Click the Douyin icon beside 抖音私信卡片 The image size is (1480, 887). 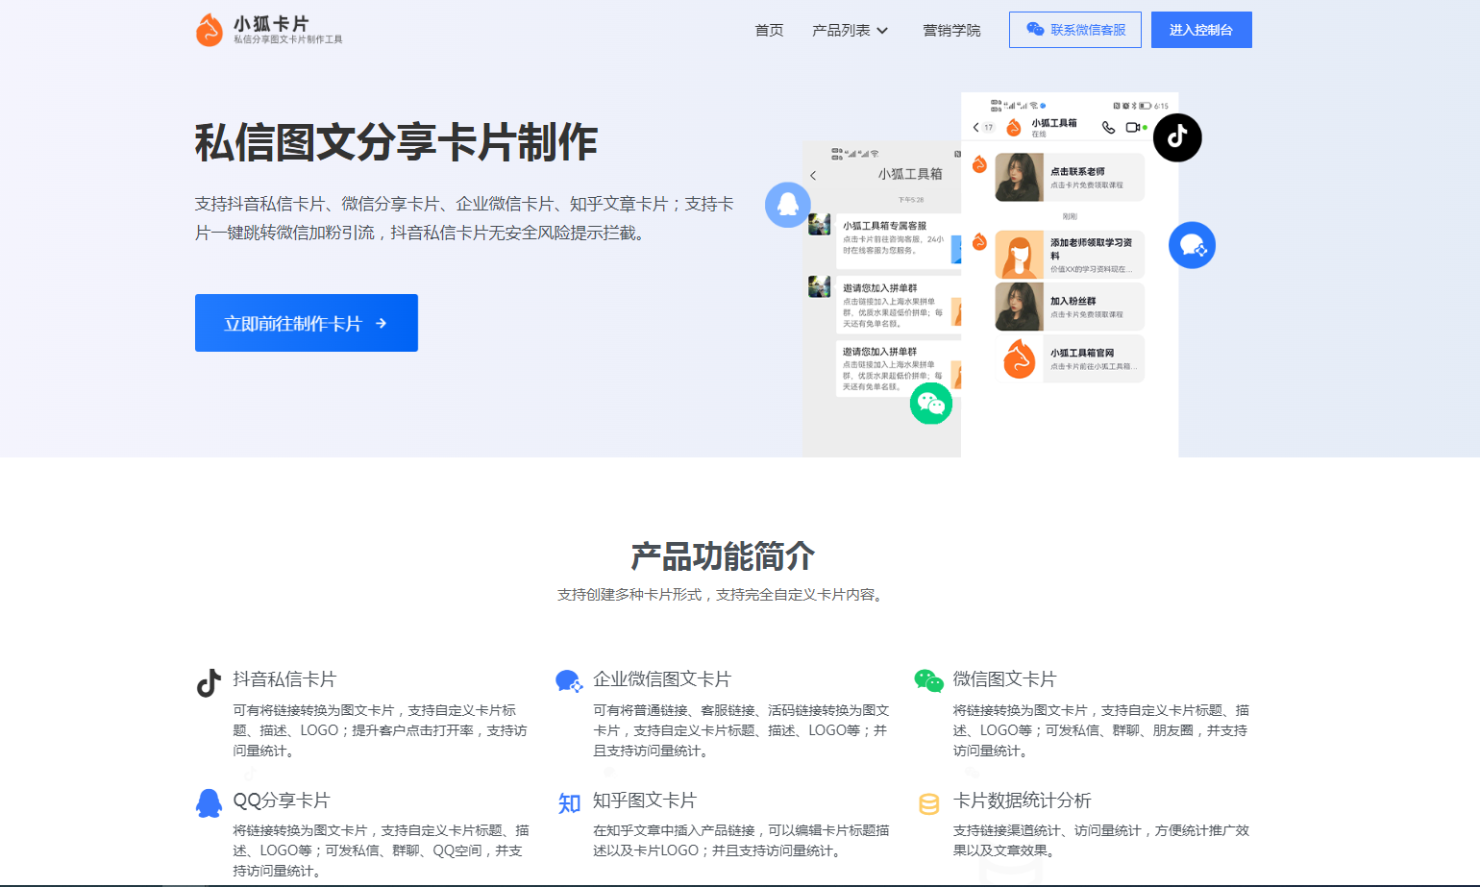pos(209,682)
